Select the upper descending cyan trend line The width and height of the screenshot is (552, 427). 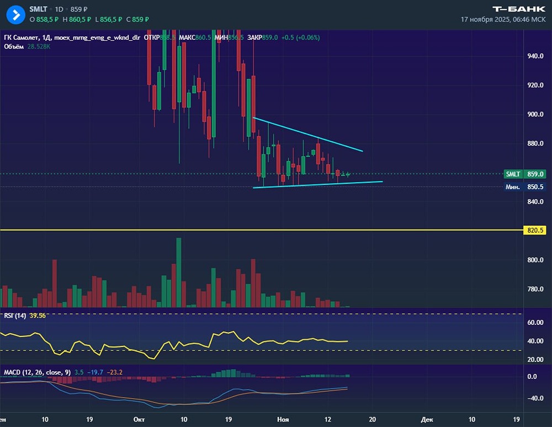pos(308,135)
